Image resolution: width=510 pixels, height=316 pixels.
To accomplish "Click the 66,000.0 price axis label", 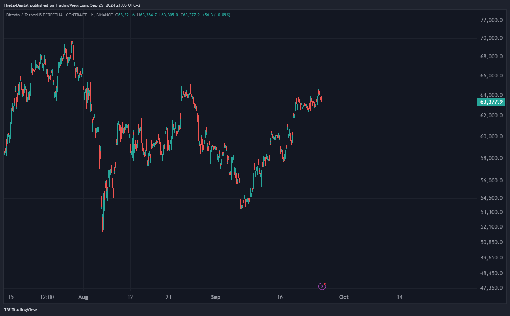I will (x=491, y=75).
